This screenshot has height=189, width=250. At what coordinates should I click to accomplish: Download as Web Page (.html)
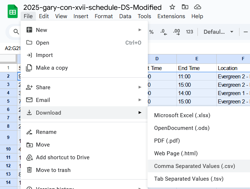pos(199,153)
